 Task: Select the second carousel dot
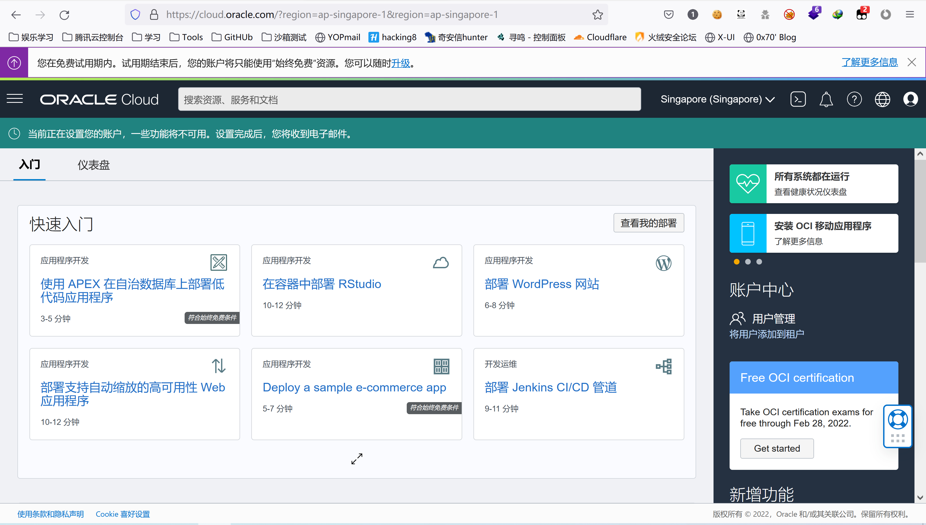point(748,262)
